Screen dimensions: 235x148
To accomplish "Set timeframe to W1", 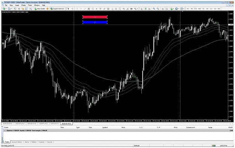I will click(x=215, y=9).
